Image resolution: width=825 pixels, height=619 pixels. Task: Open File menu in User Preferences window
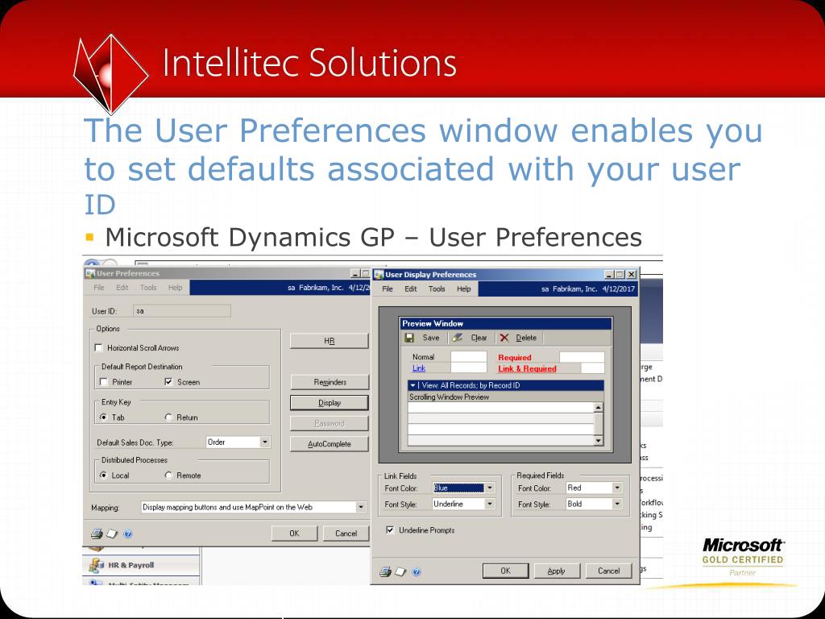pos(99,288)
